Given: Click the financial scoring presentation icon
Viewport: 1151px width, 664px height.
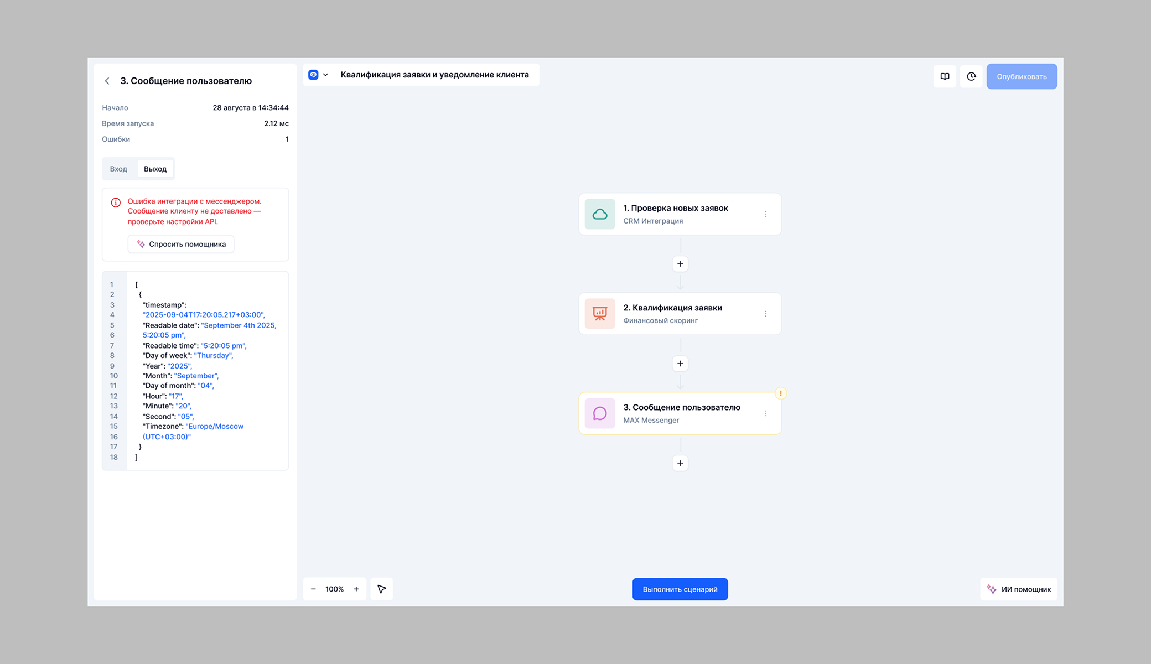Looking at the screenshot, I should 600,314.
